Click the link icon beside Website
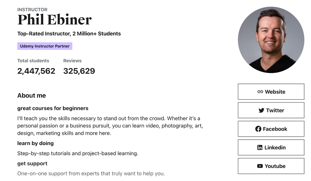Viewport: 311px width, 181px height. [x=260, y=92]
